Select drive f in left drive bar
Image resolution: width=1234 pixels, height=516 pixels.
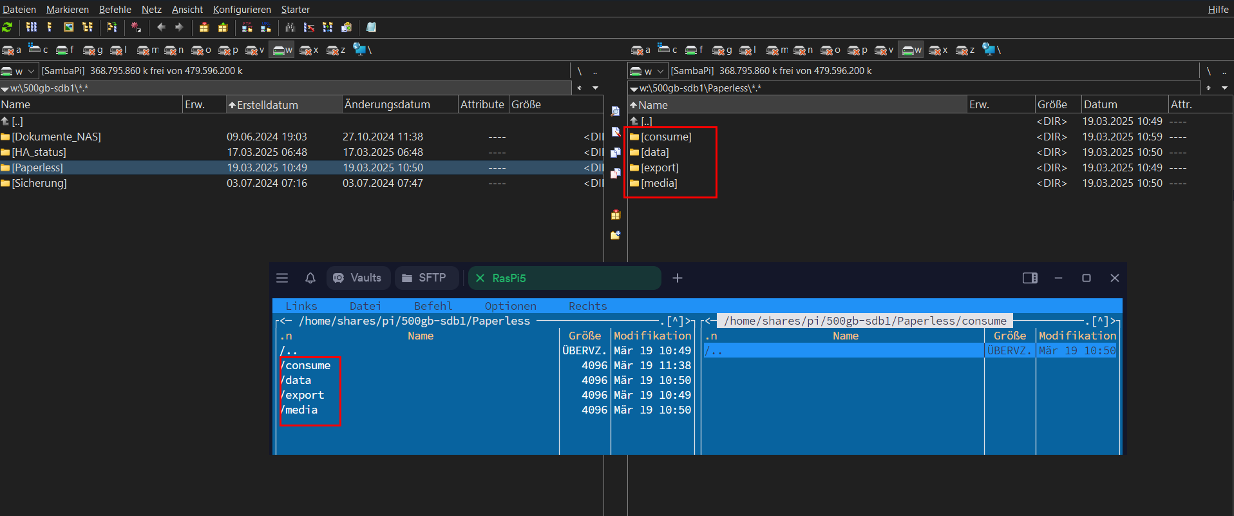pyautogui.click(x=65, y=50)
